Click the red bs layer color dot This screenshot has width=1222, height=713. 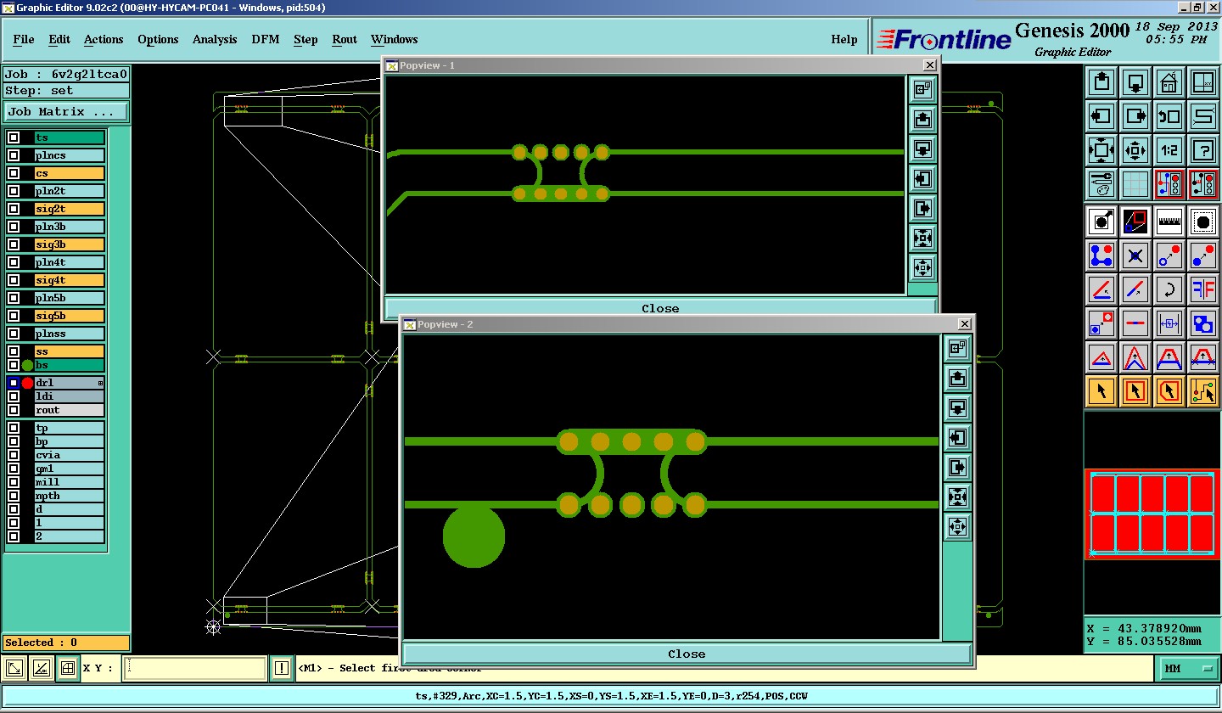[27, 383]
